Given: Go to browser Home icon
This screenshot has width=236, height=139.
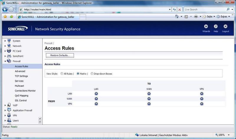Looking at the screenshot, I should pyautogui.click(x=177, y=17).
